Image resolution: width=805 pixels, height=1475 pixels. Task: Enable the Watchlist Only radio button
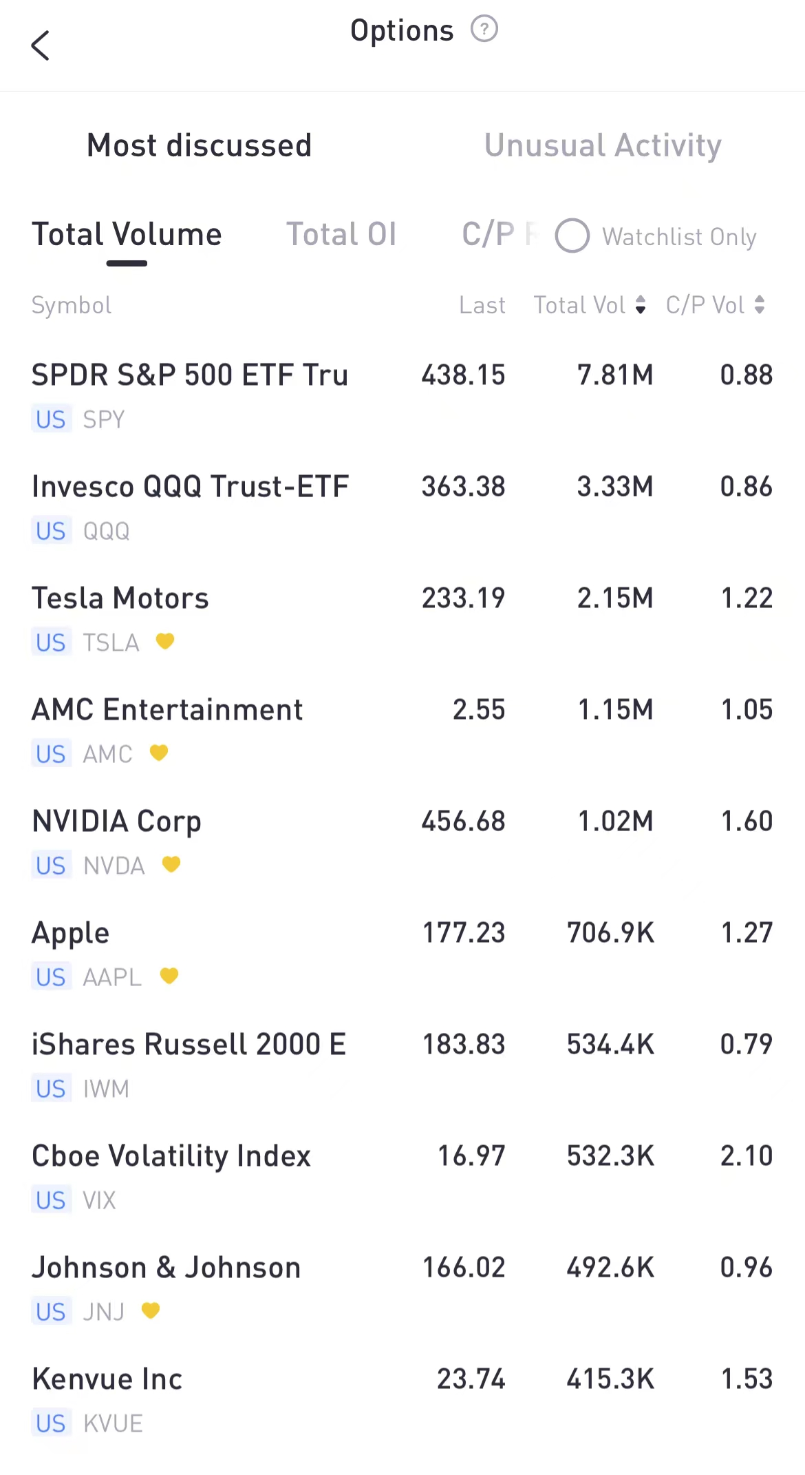572,236
